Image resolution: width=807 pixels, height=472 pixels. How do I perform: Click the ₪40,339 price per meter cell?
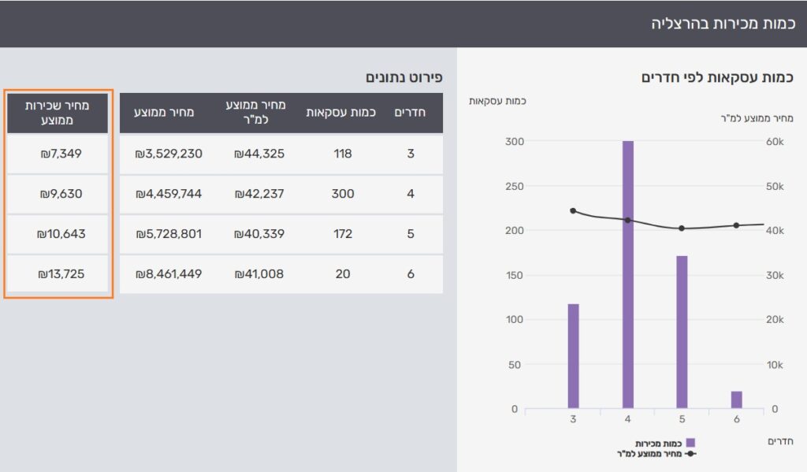259,234
